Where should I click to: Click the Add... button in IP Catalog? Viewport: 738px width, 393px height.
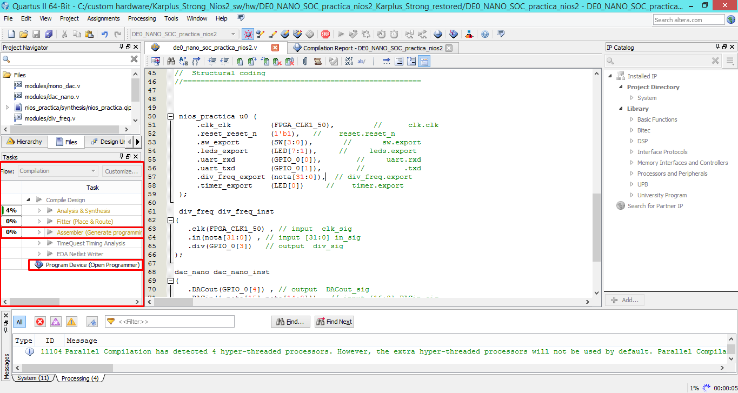624,300
